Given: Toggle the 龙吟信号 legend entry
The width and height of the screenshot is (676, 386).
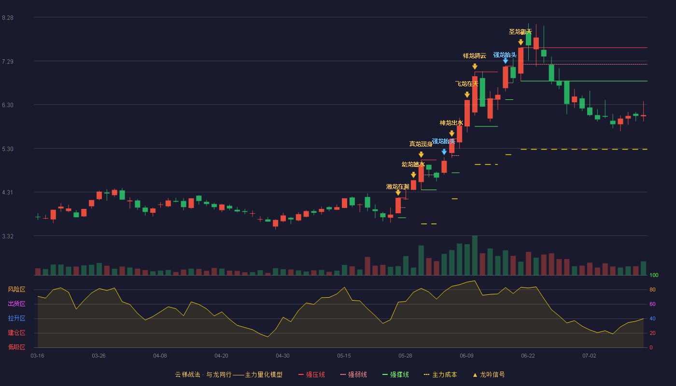Looking at the screenshot, I should (489, 374).
